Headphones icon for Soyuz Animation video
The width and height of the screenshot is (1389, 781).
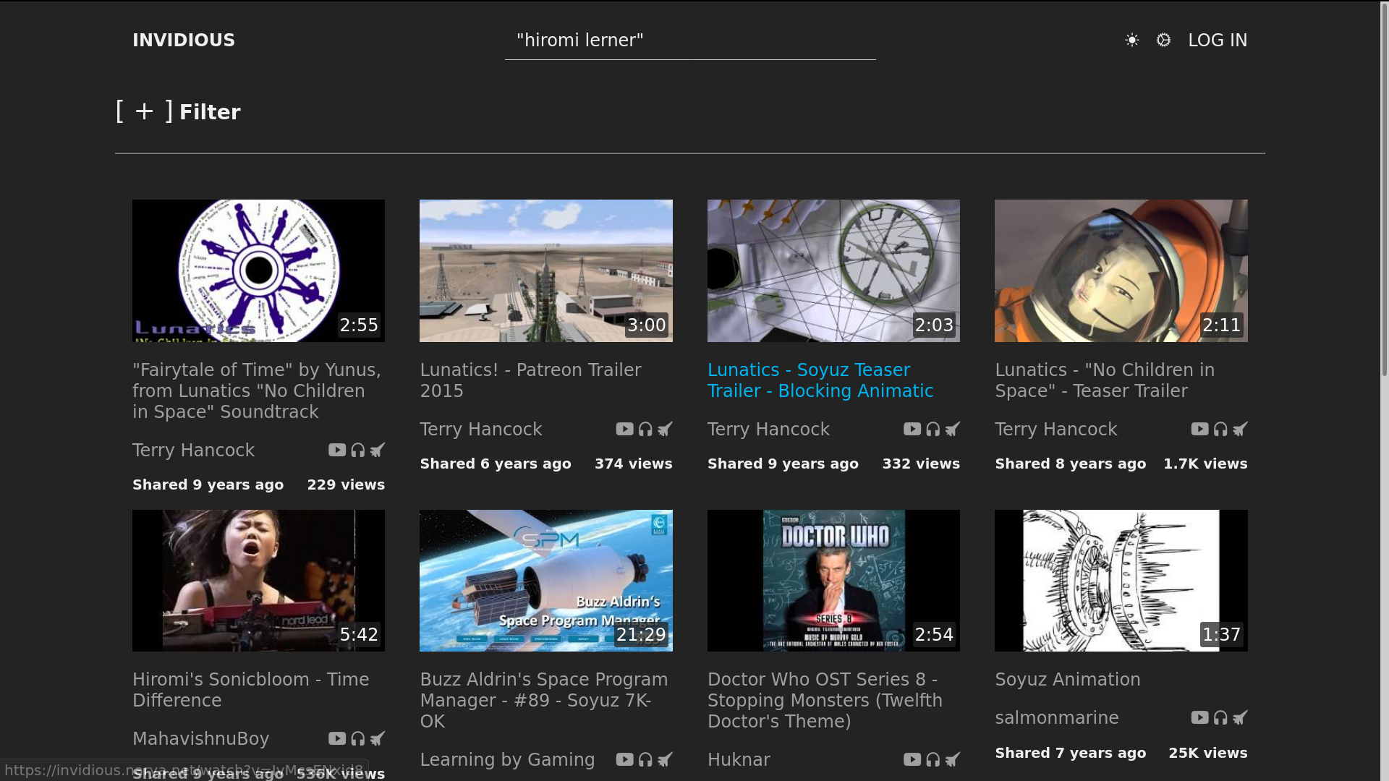(1220, 717)
